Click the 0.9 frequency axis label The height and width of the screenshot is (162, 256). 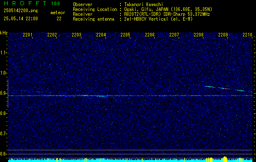click(3, 93)
